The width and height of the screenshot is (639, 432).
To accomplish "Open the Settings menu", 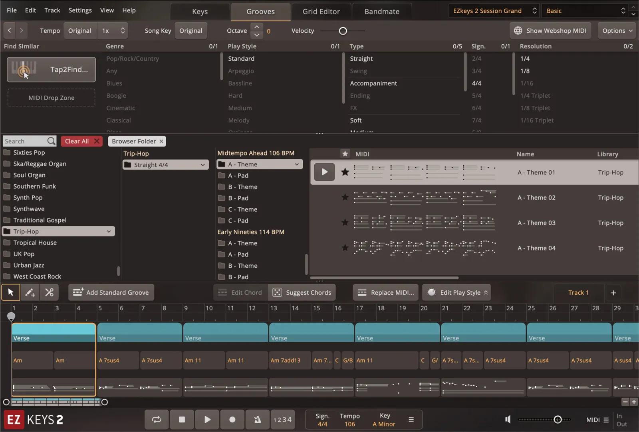I will pyautogui.click(x=80, y=10).
